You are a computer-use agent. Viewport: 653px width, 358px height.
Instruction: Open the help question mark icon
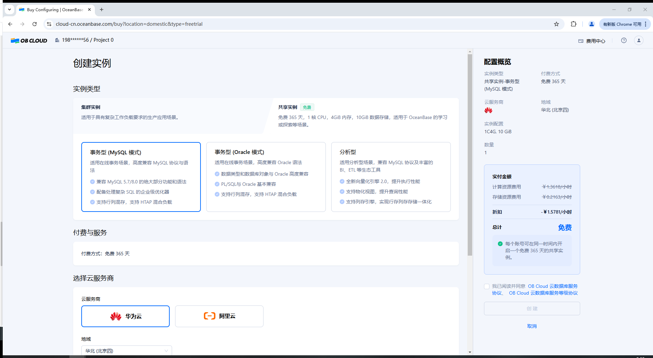(624, 40)
